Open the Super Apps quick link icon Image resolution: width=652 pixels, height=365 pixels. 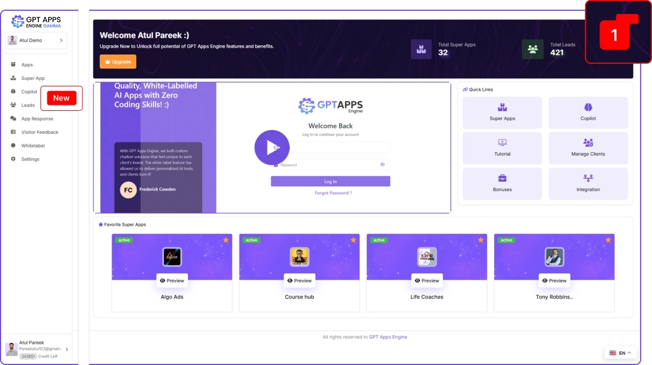point(502,107)
